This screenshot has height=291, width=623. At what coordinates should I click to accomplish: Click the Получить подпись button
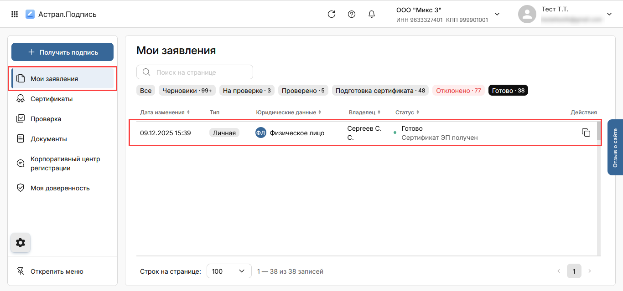click(x=62, y=52)
